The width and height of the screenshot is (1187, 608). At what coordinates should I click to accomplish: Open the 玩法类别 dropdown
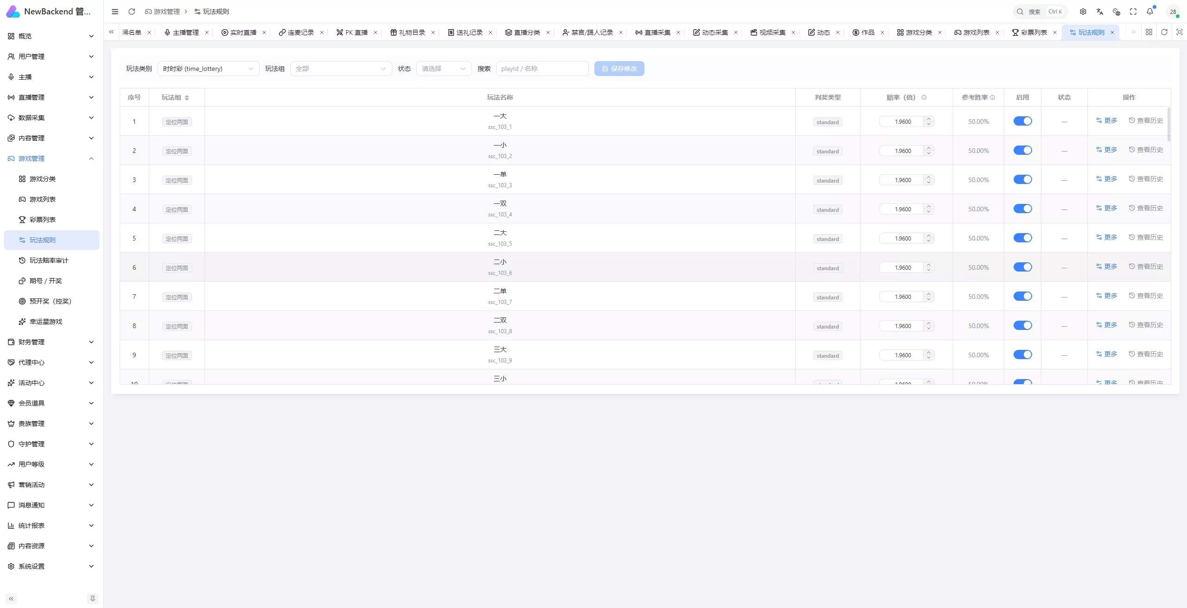point(208,69)
